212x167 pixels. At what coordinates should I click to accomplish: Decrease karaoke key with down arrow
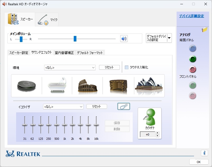(157, 136)
